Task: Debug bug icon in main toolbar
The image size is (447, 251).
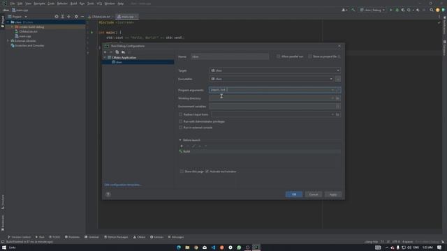Action: point(397,10)
